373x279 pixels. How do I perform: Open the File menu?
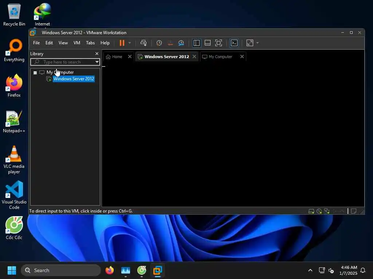click(x=36, y=43)
